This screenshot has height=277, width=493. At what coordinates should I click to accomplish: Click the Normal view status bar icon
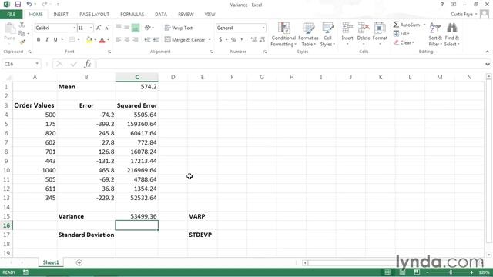(x=387, y=272)
